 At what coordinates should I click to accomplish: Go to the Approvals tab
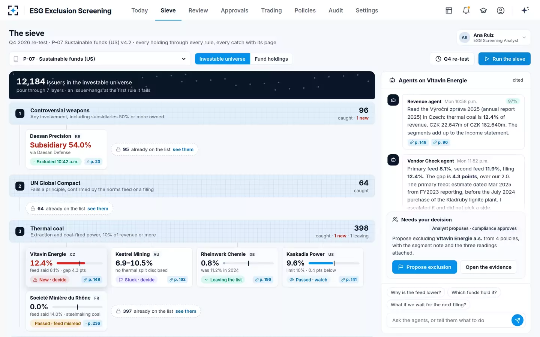click(x=234, y=10)
